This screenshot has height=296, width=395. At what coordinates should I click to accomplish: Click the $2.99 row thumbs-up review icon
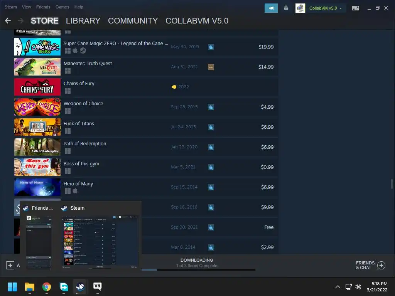[x=211, y=247]
